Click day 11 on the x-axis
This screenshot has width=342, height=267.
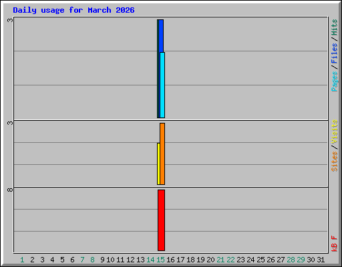click(x=120, y=260)
